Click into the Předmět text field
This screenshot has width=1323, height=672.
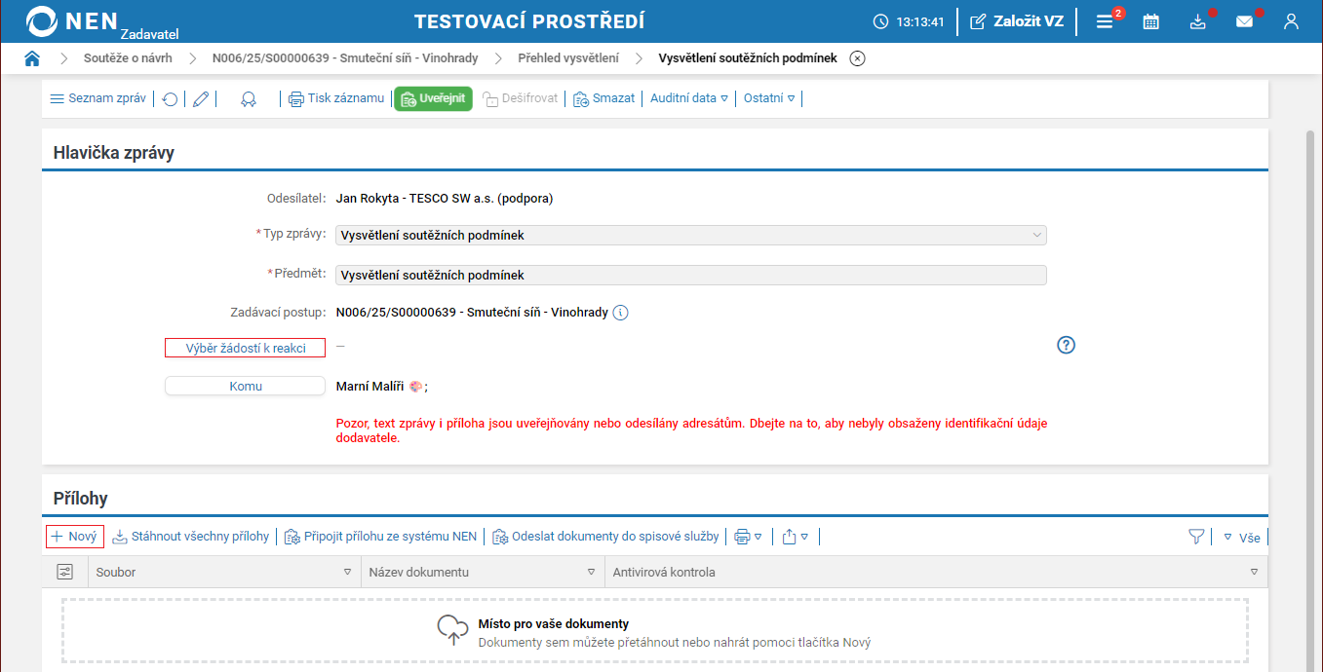690,276
